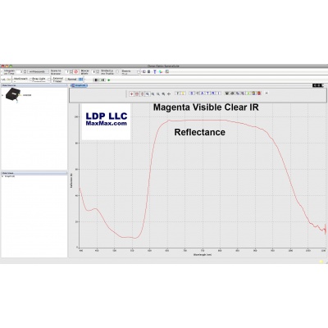Select Irradiance mode I icon
Image resolution: width=328 pixels, height=328 pixels.
(218, 93)
